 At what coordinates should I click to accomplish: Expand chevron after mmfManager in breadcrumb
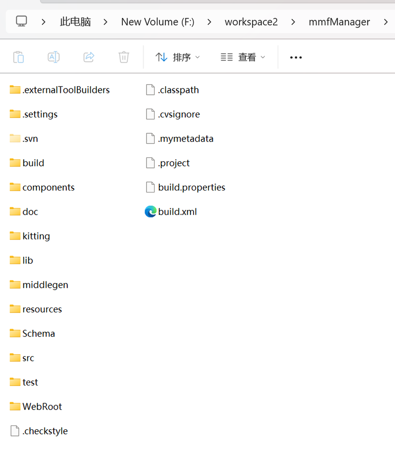(x=386, y=22)
